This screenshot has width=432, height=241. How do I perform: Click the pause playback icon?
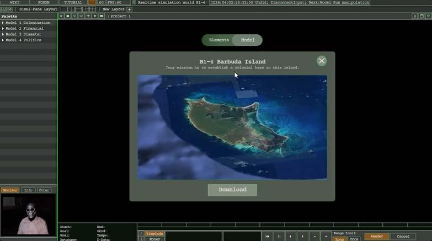coord(279,236)
